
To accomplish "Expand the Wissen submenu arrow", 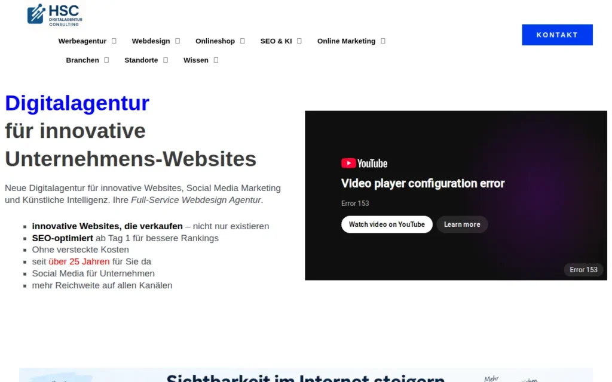I will [216, 60].
